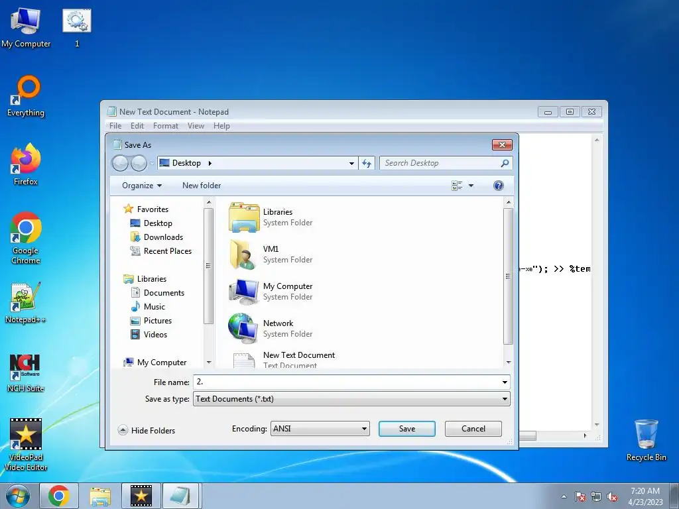Open VideoPad Video Editor desktop shortcut
This screenshot has width=679, height=509.
(26, 445)
